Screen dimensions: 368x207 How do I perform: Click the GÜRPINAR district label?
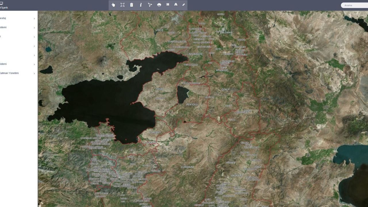pos(187,167)
